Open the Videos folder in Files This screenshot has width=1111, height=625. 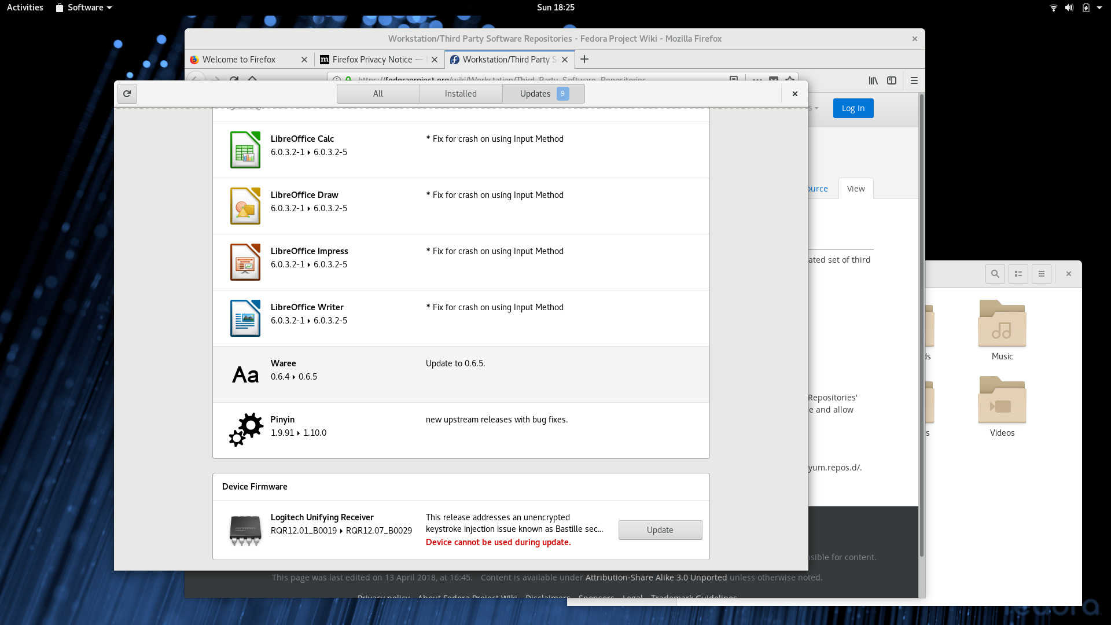click(1002, 406)
